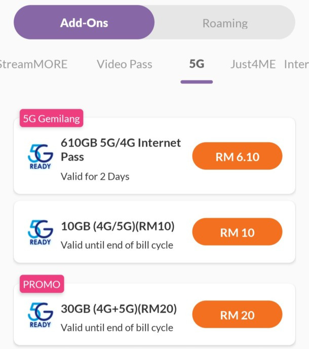309x349 pixels.
Task: Switch to the Add-Ons toggle
Action: tap(84, 23)
